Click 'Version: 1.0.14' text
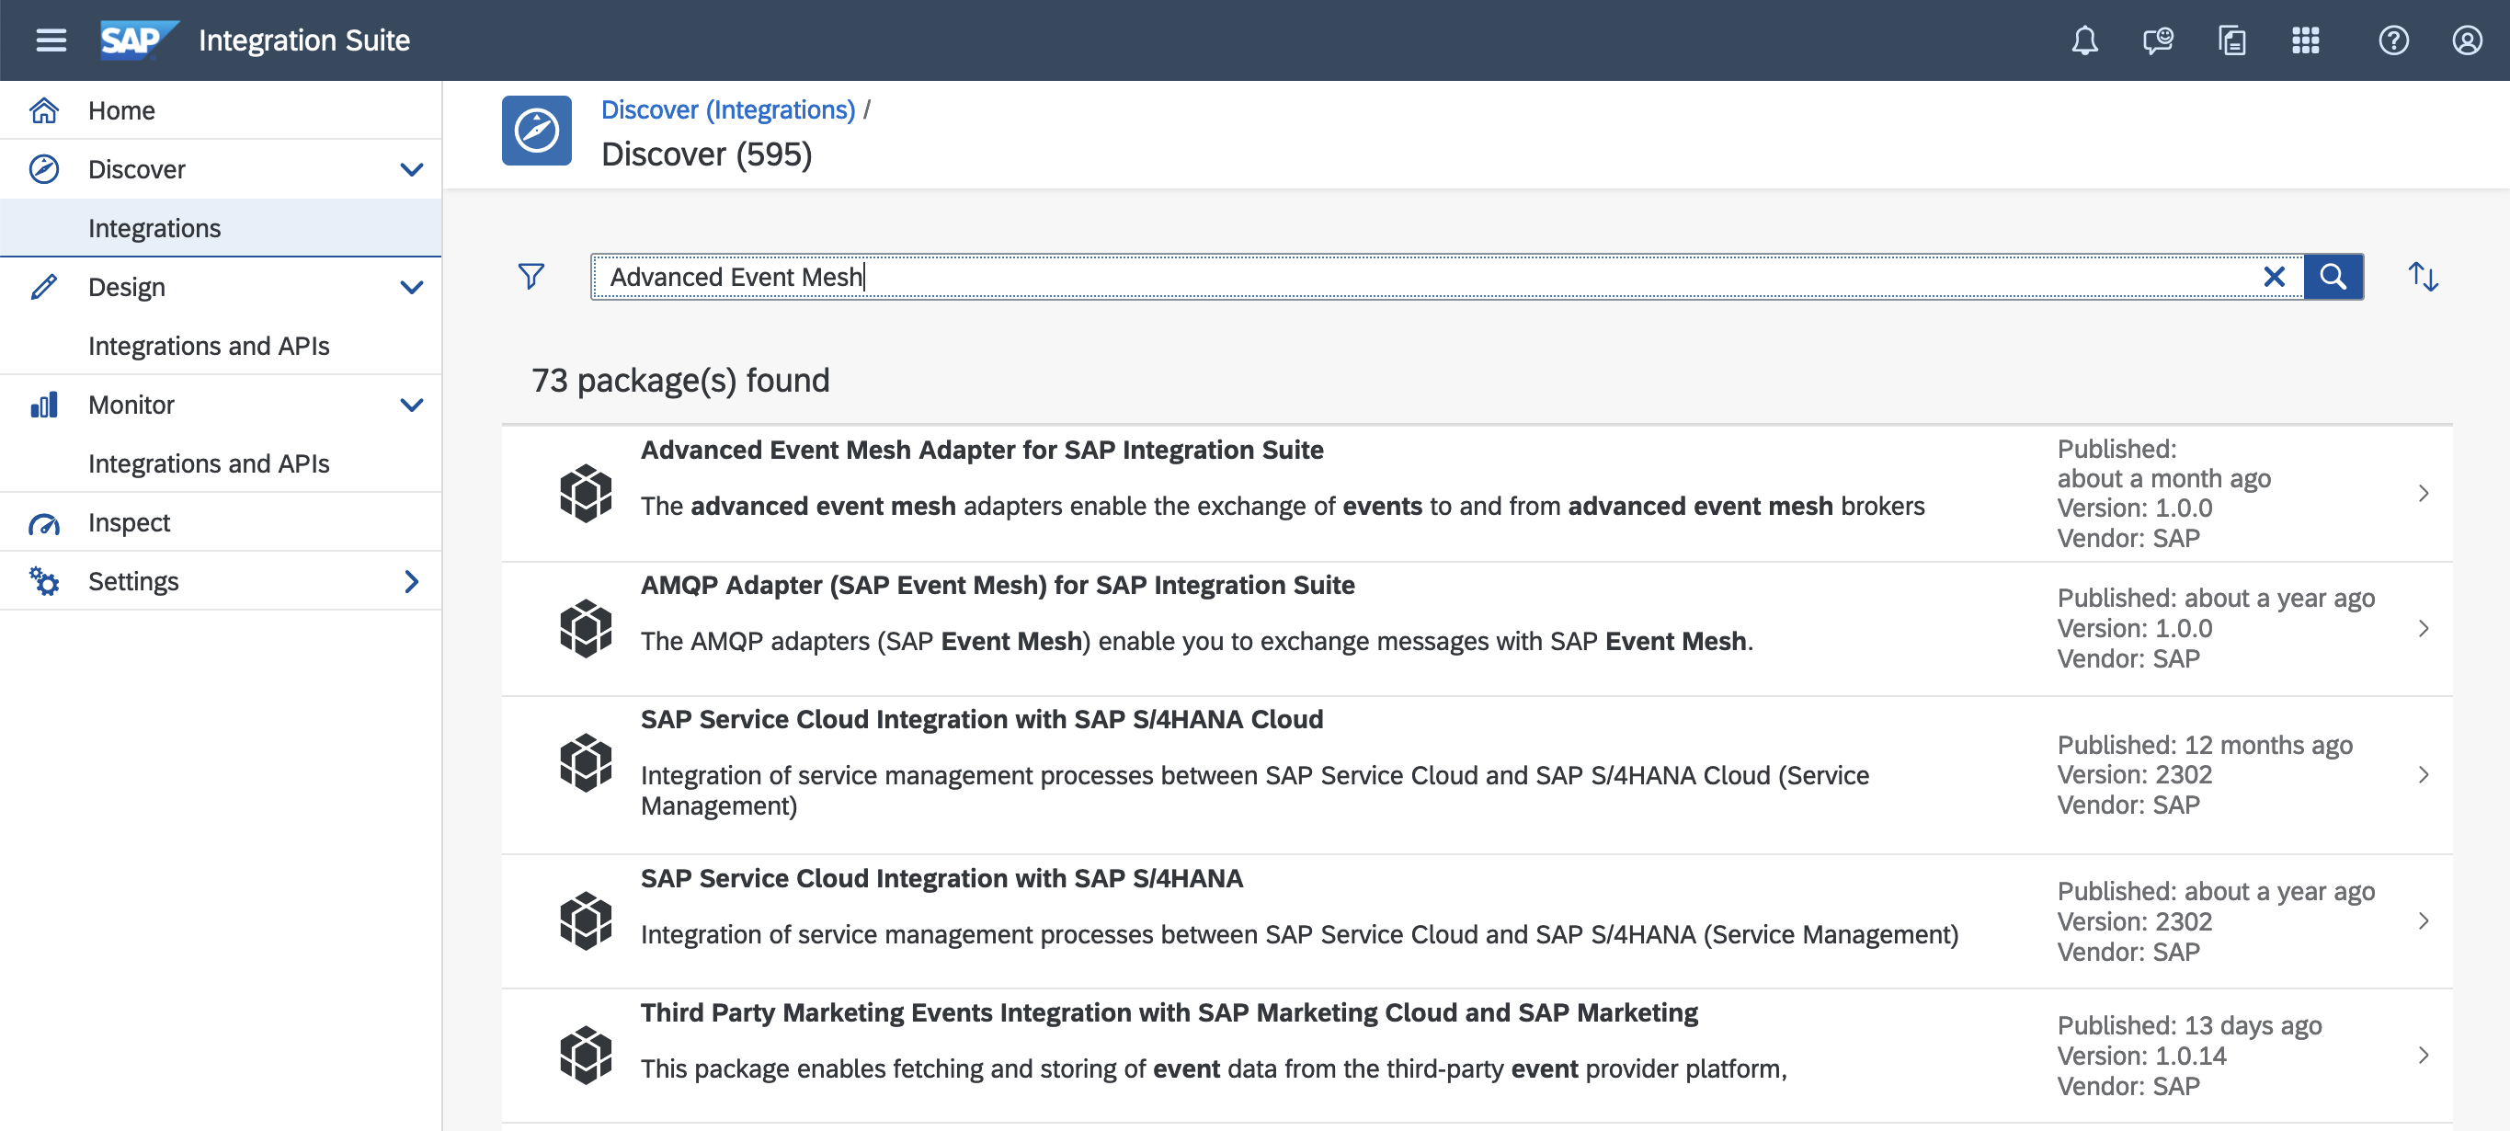 pyautogui.click(x=2141, y=1055)
